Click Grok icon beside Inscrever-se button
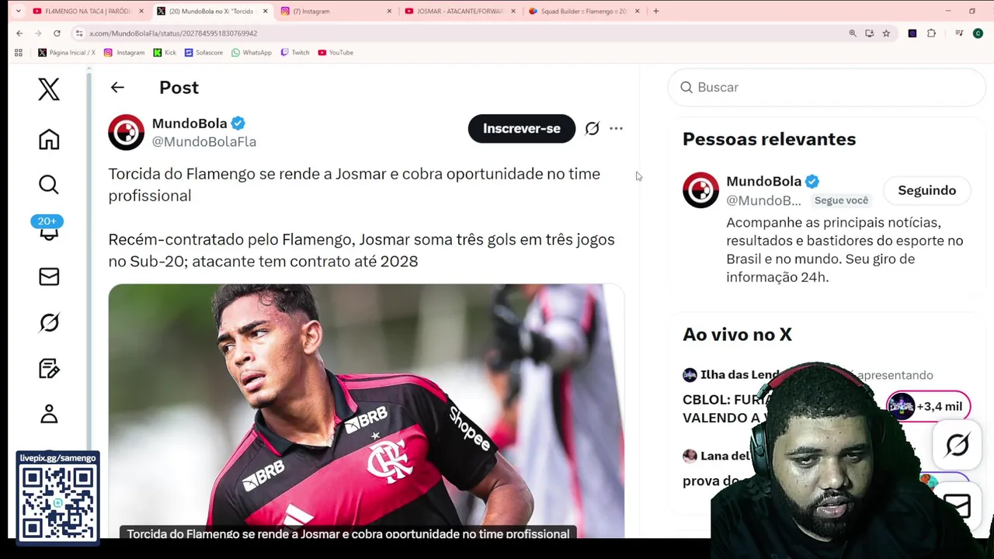The height and width of the screenshot is (559, 994). click(592, 129)
